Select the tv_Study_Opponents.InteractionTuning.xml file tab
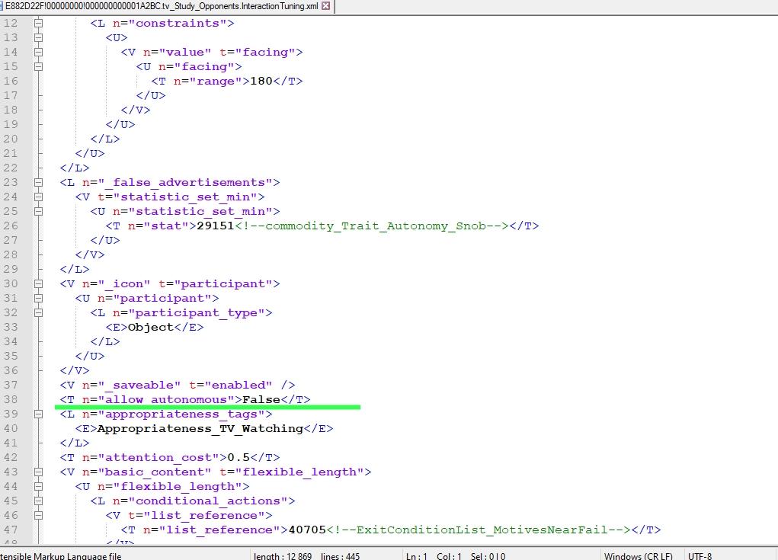778x560 pixels. 160,6
